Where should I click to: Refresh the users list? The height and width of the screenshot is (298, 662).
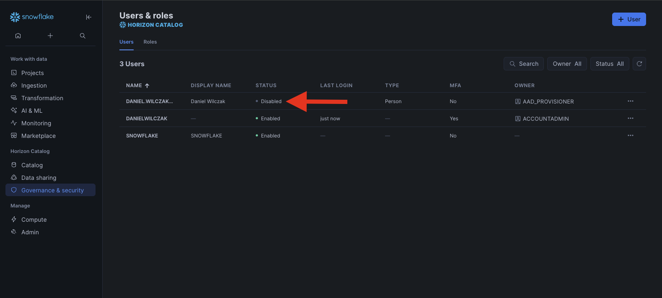639,64
